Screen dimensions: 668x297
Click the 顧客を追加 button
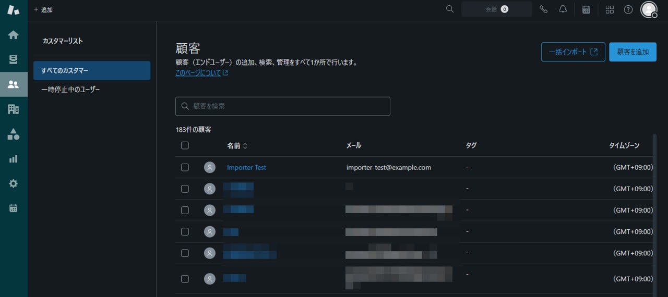(633, 52)
